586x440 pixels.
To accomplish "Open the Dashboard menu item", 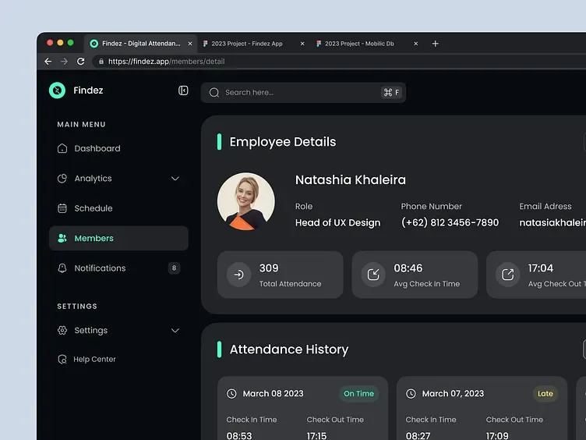I will click(118, 148).
